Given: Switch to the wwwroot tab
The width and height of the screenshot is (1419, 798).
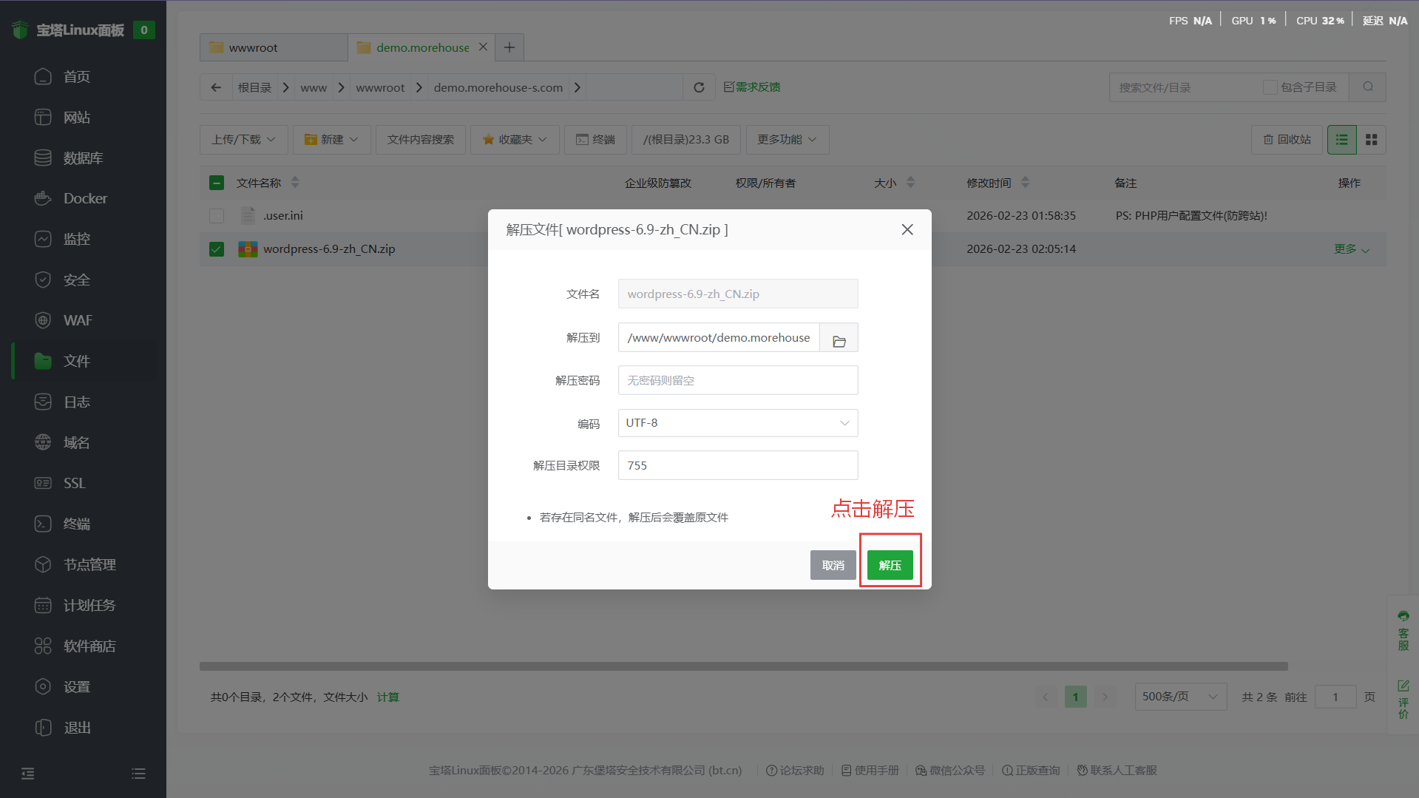Looking at the screenshot, I should click(273, 47).
